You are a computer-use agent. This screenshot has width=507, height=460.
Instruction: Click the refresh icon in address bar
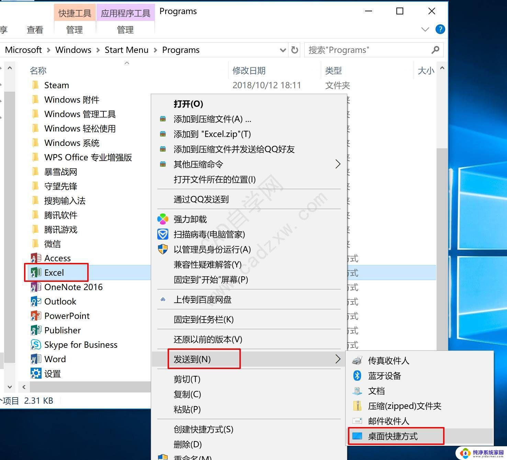tap(295, 50)
